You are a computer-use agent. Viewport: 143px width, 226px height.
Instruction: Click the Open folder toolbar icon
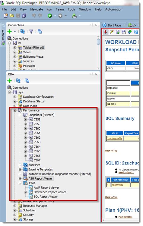coord(12,15)
